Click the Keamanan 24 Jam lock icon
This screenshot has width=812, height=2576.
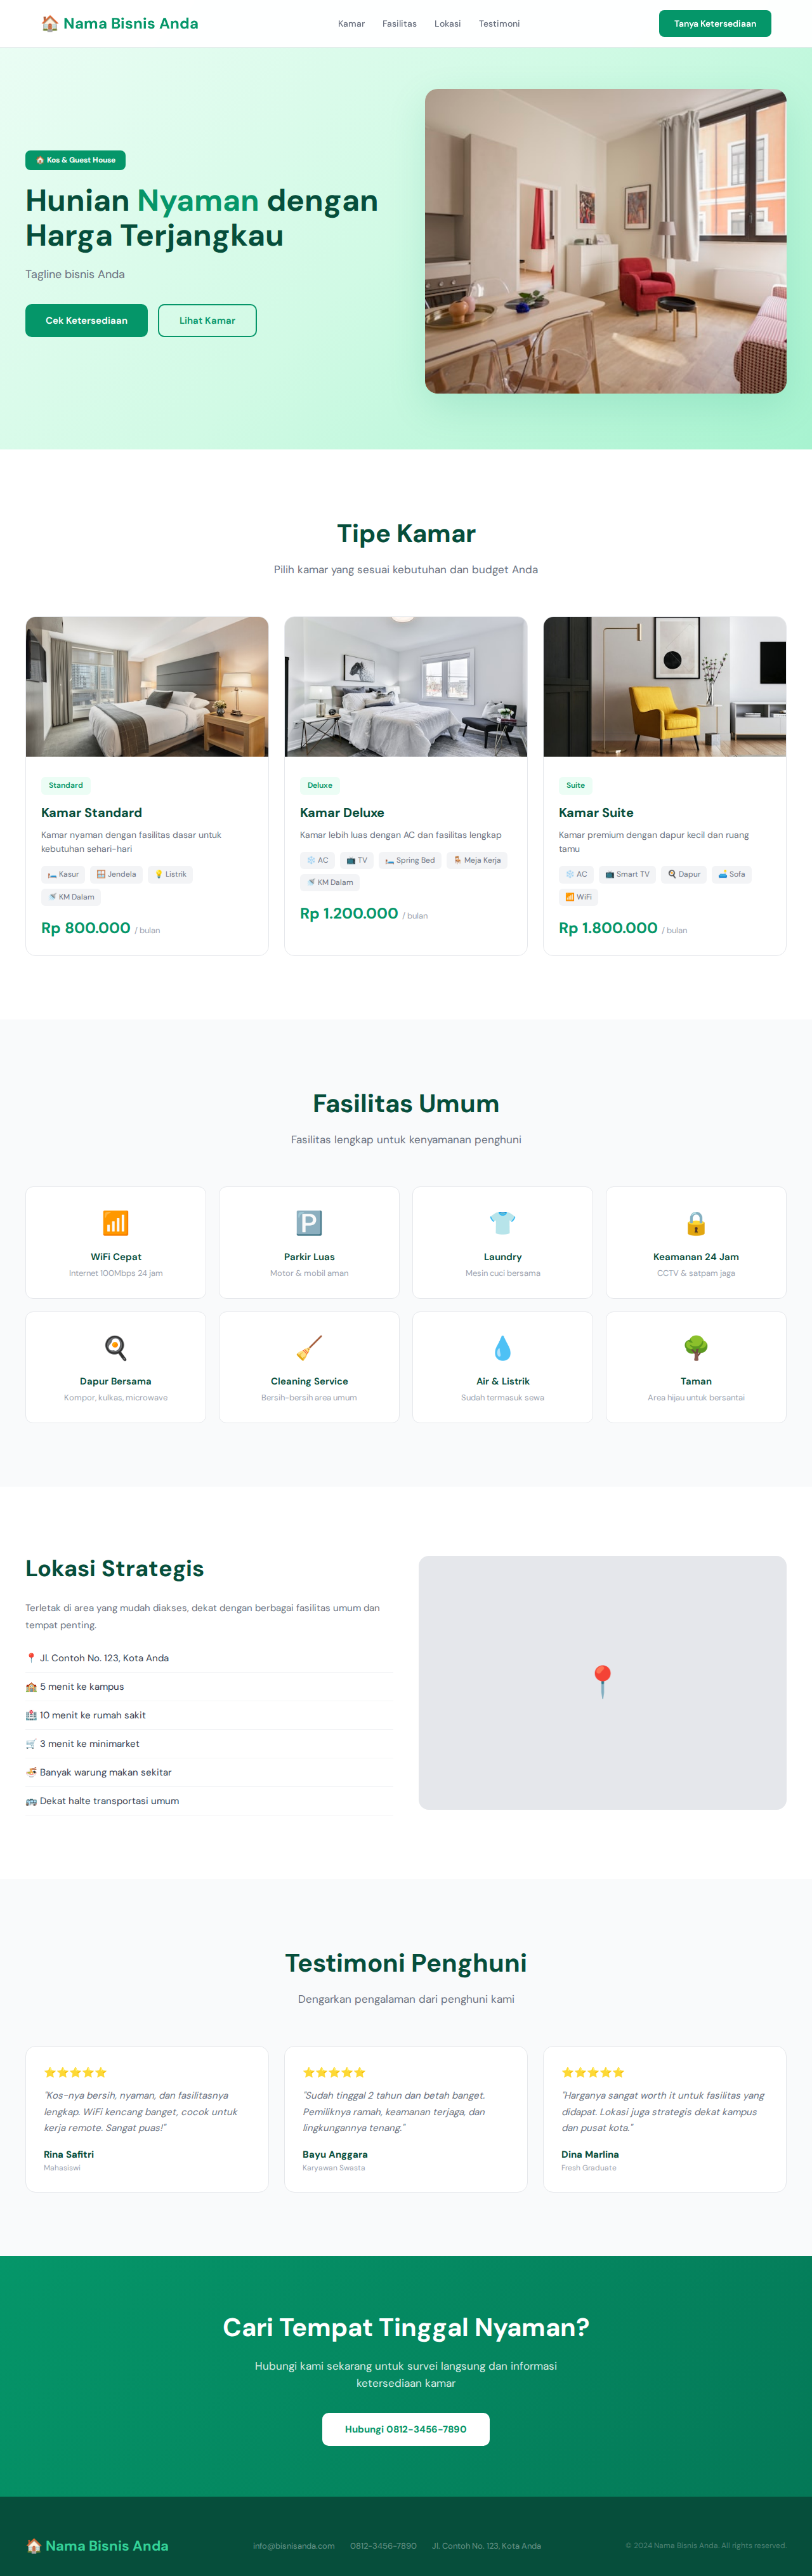[696, 1223]
